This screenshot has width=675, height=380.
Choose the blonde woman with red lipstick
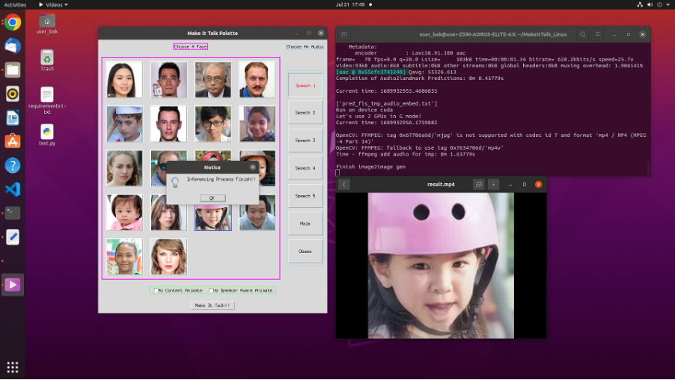click(169, 257)
